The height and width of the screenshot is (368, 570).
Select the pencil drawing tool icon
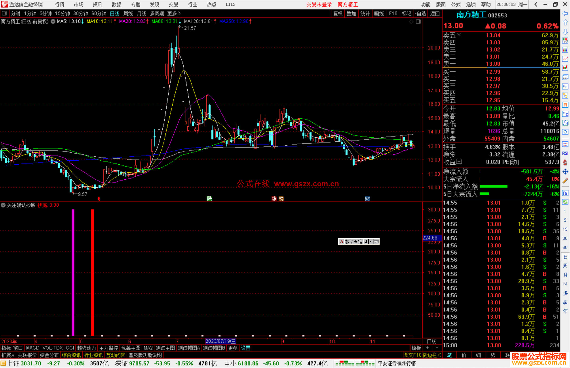click(x=565, y=181)
